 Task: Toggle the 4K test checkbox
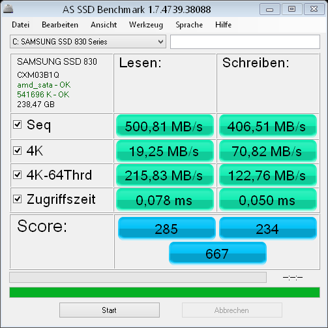[17, 150]
